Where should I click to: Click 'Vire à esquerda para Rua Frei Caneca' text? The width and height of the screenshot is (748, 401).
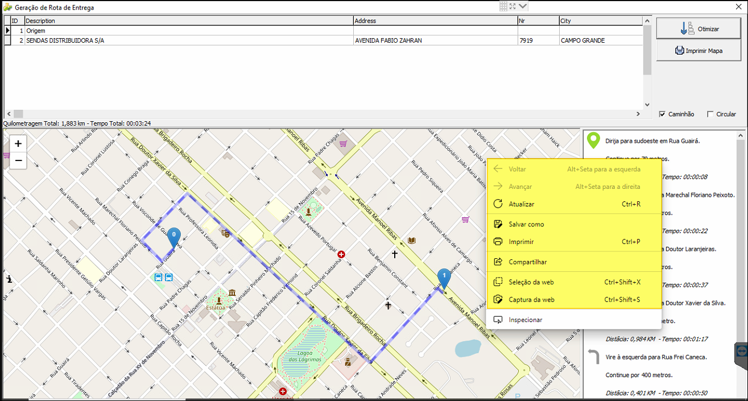click(656, 357)
